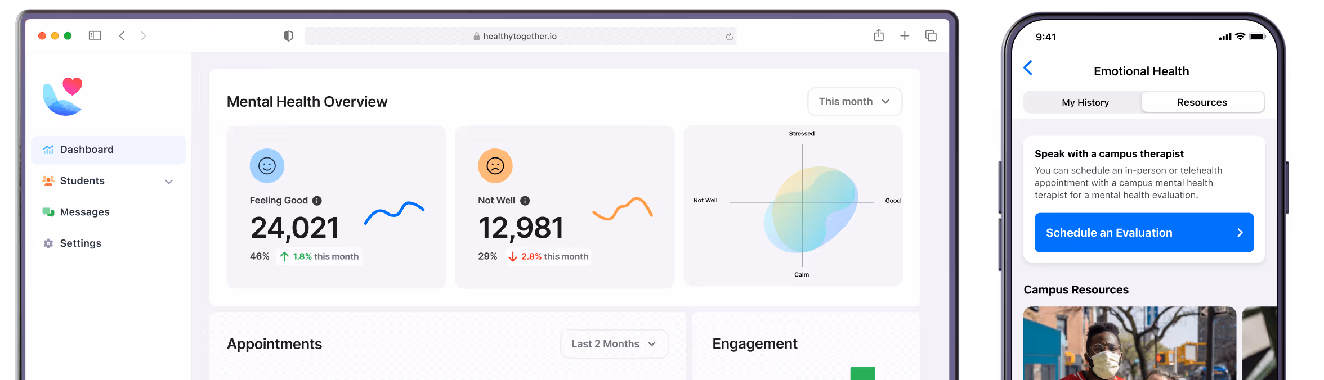Tap the phone back chevron
Viewport: 1324px width, 380px height.
point(1028,68)
